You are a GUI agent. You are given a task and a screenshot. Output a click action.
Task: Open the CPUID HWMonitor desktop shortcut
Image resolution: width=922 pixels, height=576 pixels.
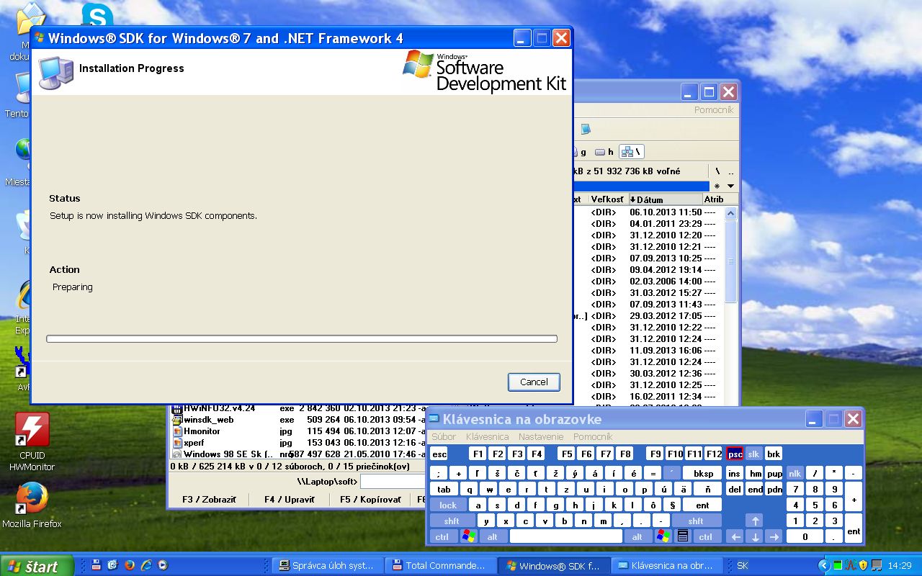[32, 442]
